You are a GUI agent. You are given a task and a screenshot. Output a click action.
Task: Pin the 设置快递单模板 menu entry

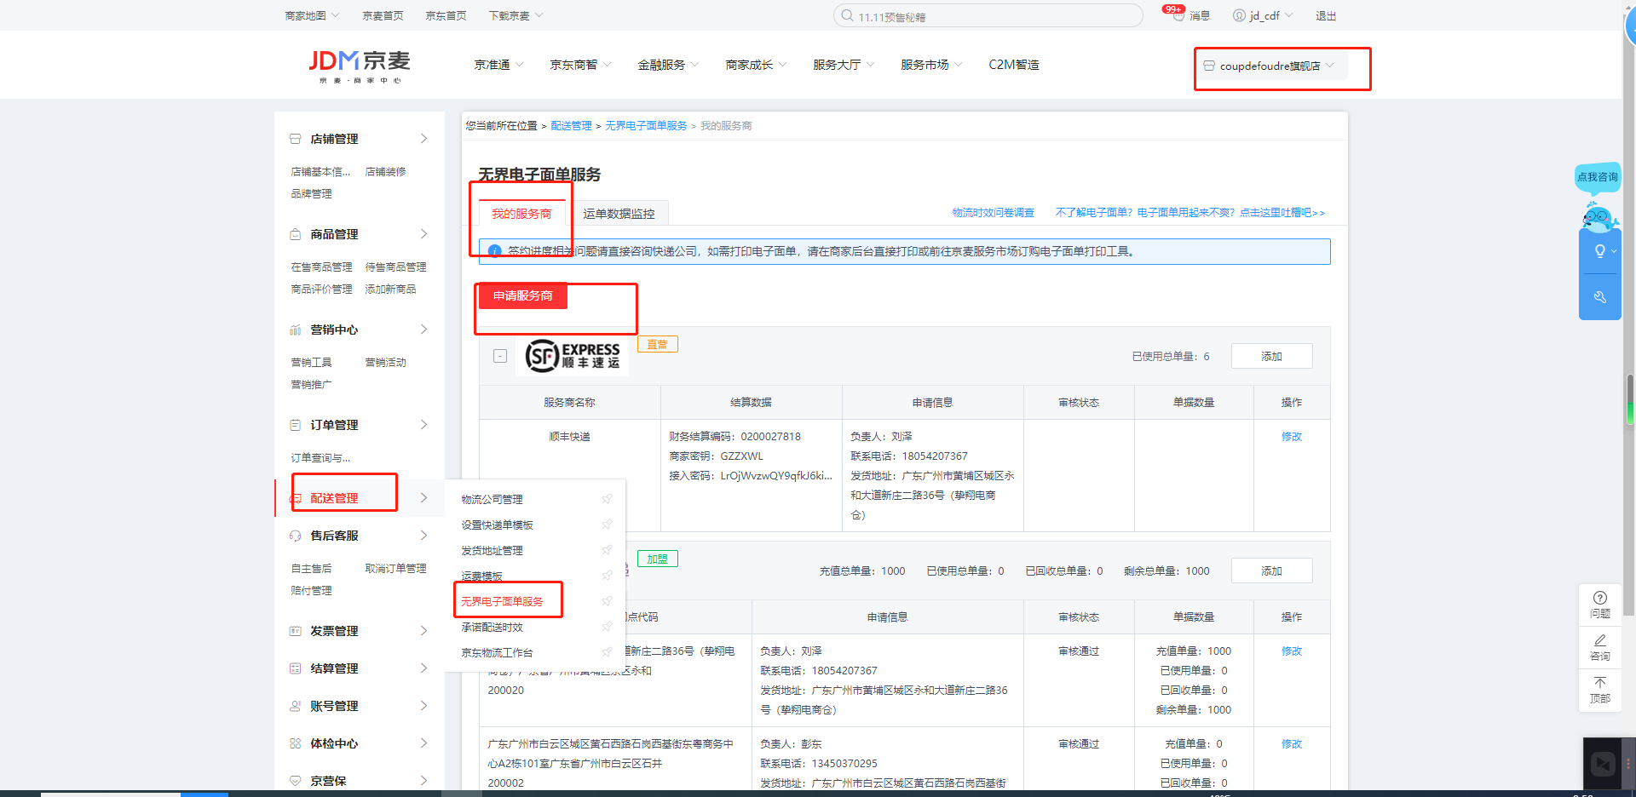[x=607, y=525]
